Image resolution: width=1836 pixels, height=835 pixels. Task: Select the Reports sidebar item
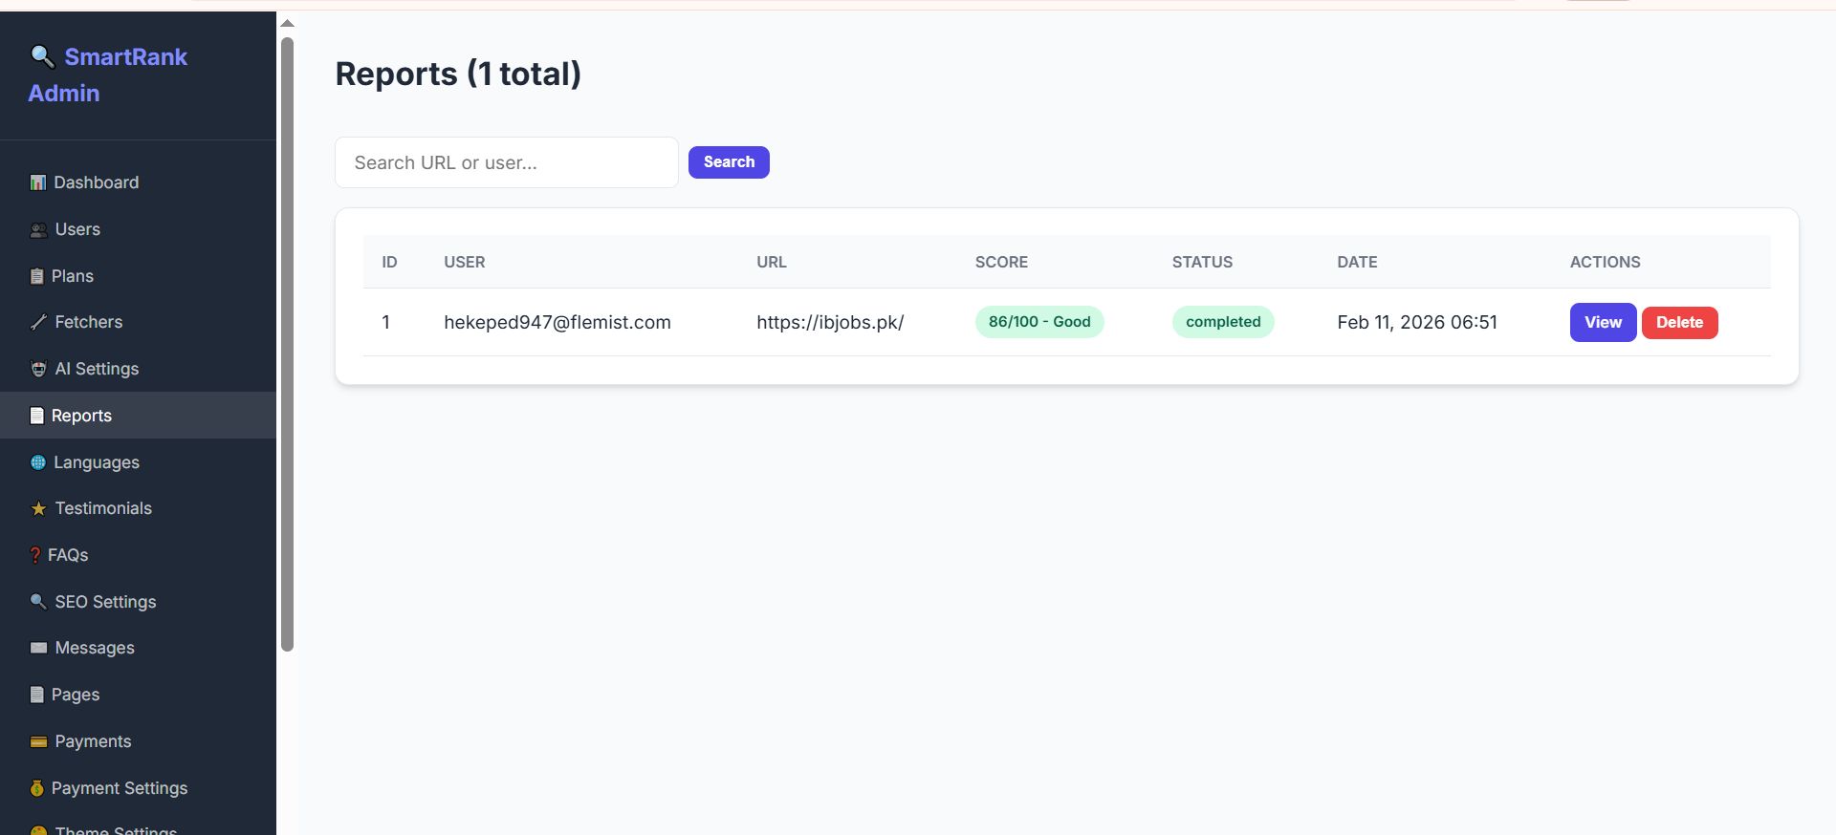(x=81, y=416)
